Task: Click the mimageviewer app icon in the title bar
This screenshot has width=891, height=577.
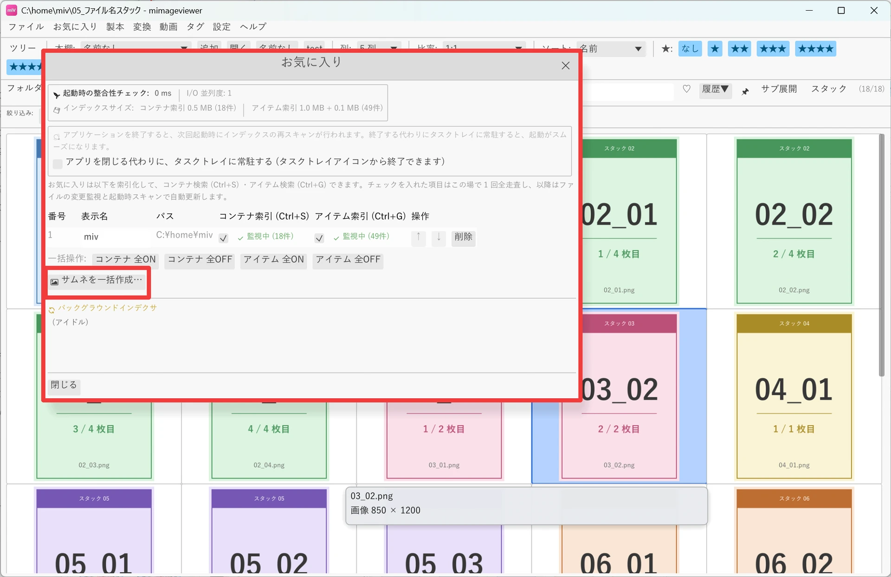Action: pyautogui.click(x=11, y=10)
